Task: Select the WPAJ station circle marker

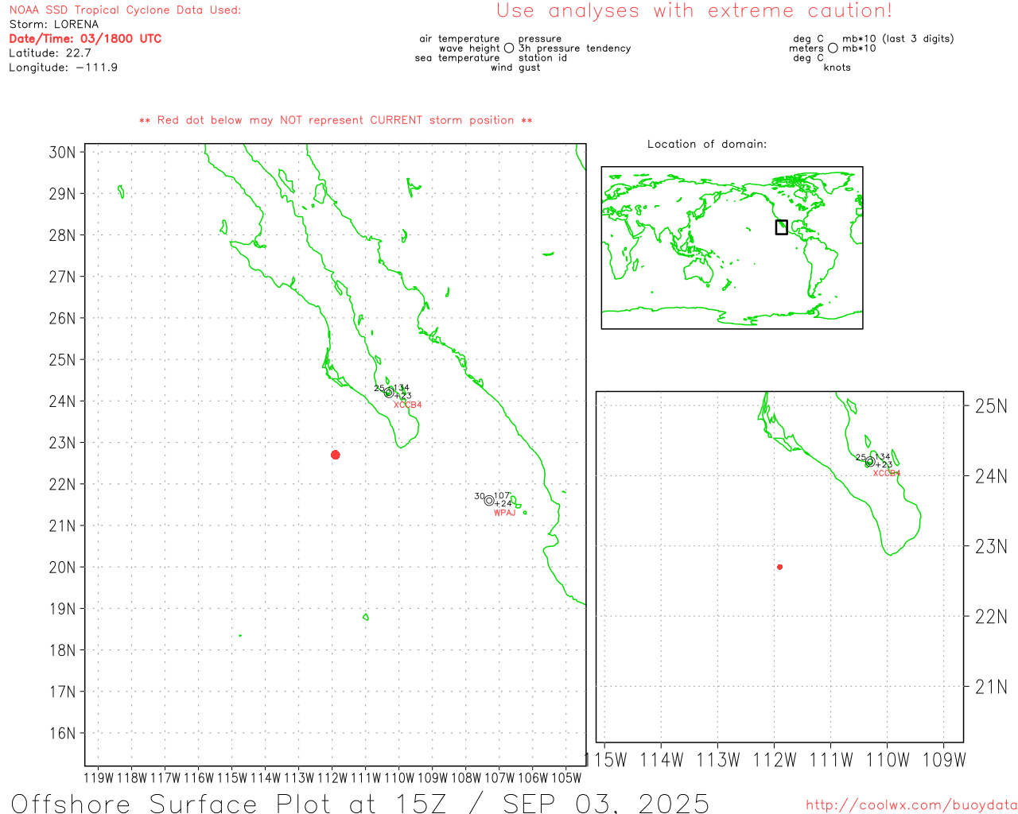Action: tap(489, 500)
